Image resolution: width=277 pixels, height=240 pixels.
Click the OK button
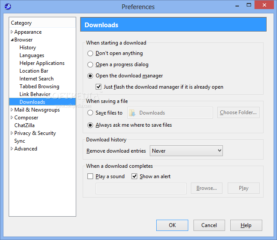coord(172,225)
